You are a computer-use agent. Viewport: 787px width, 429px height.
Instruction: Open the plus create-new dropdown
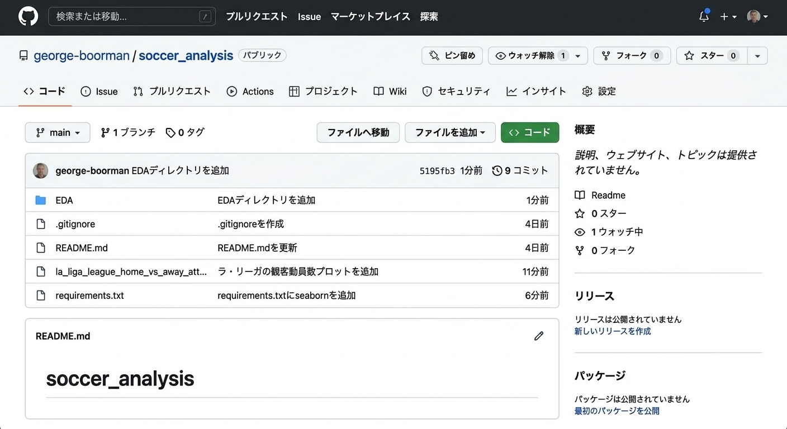tap(728, 17)
